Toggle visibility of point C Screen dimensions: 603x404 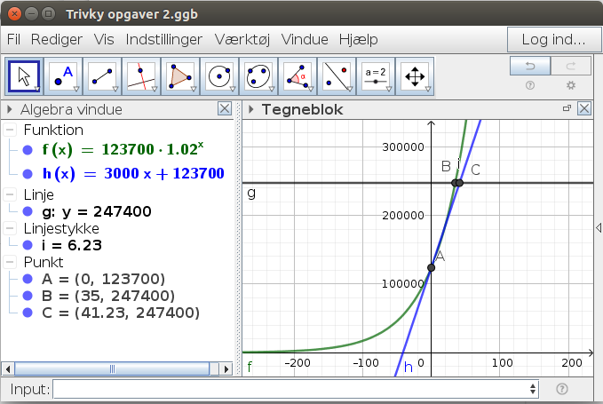point(28,313)
